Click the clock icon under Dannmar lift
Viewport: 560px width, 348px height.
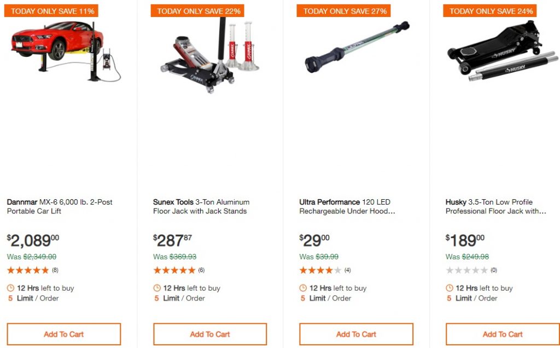[x=11, y=288]
